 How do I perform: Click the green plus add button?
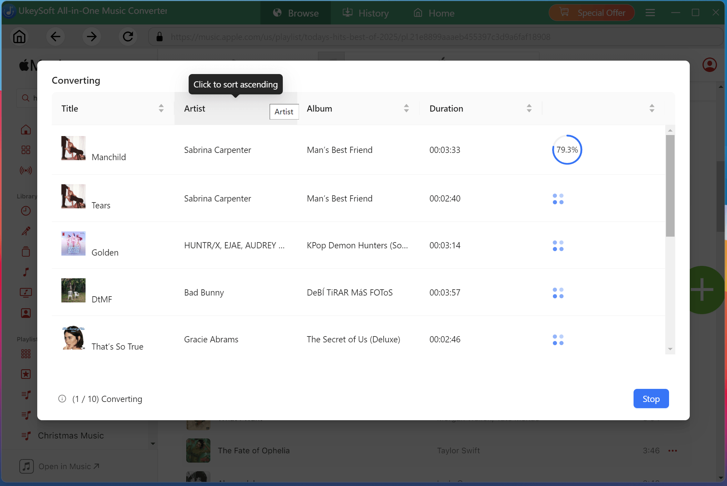[x=703, y=290]
